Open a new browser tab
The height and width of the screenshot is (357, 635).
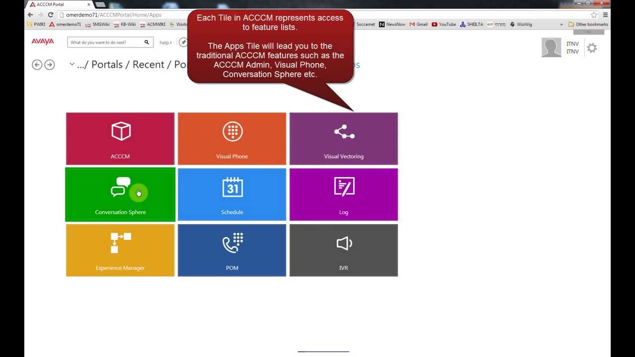pos(100,4)
